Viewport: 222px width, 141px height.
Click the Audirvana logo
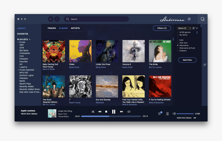(172, 19)
